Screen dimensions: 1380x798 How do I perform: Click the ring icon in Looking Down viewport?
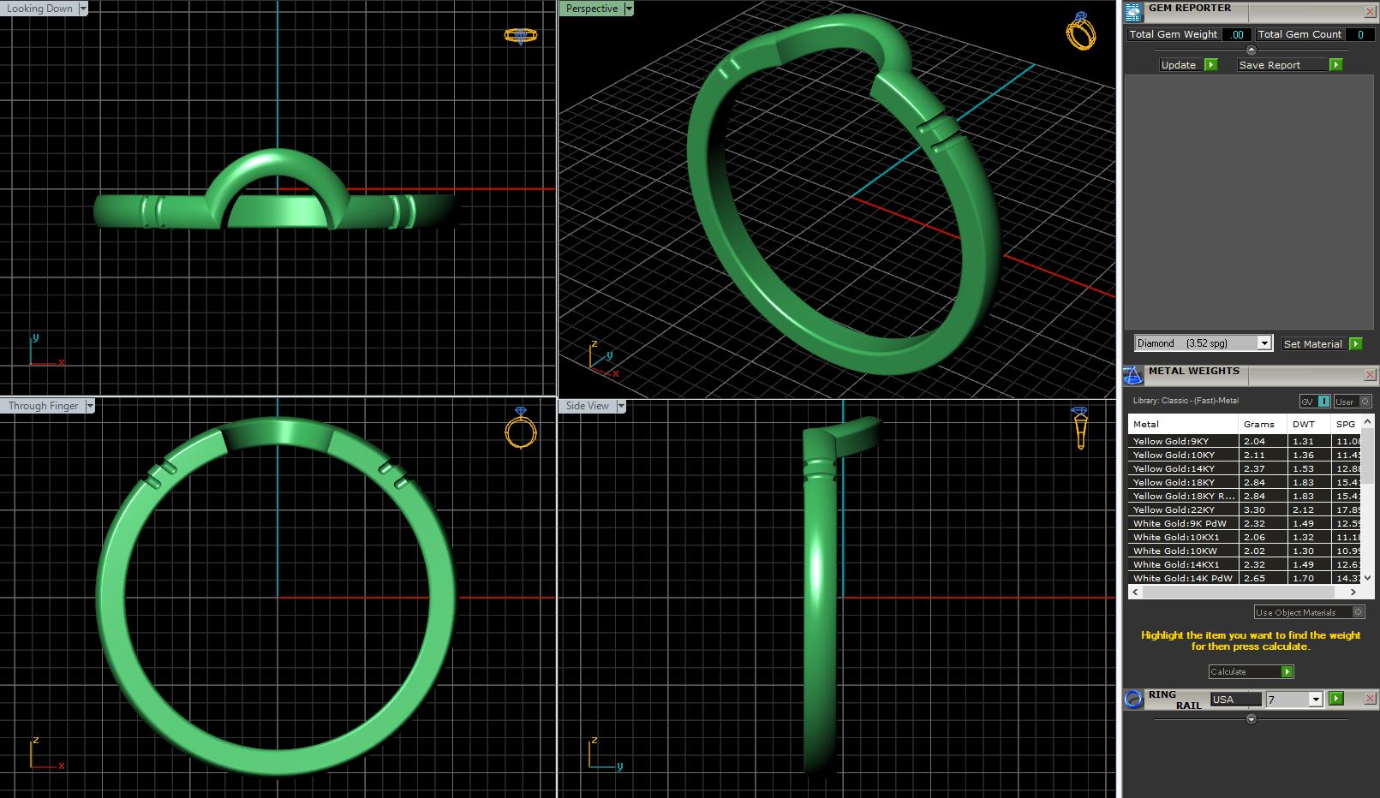(520, 35)
